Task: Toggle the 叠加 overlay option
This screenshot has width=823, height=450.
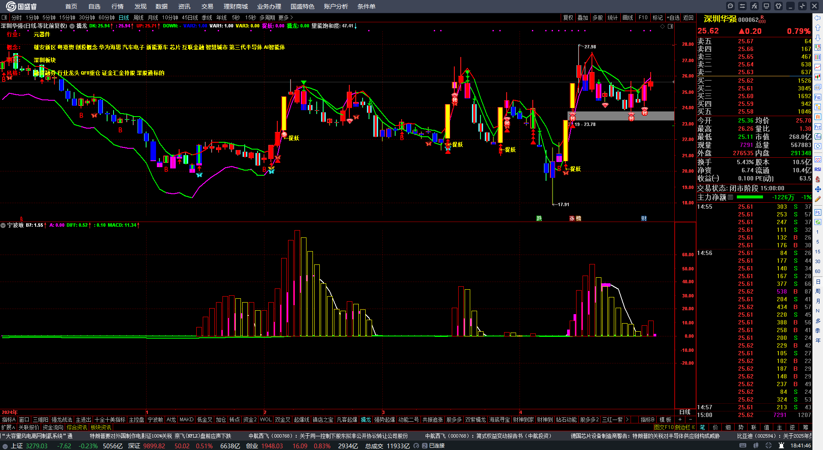Action: [x=583, y=18]
